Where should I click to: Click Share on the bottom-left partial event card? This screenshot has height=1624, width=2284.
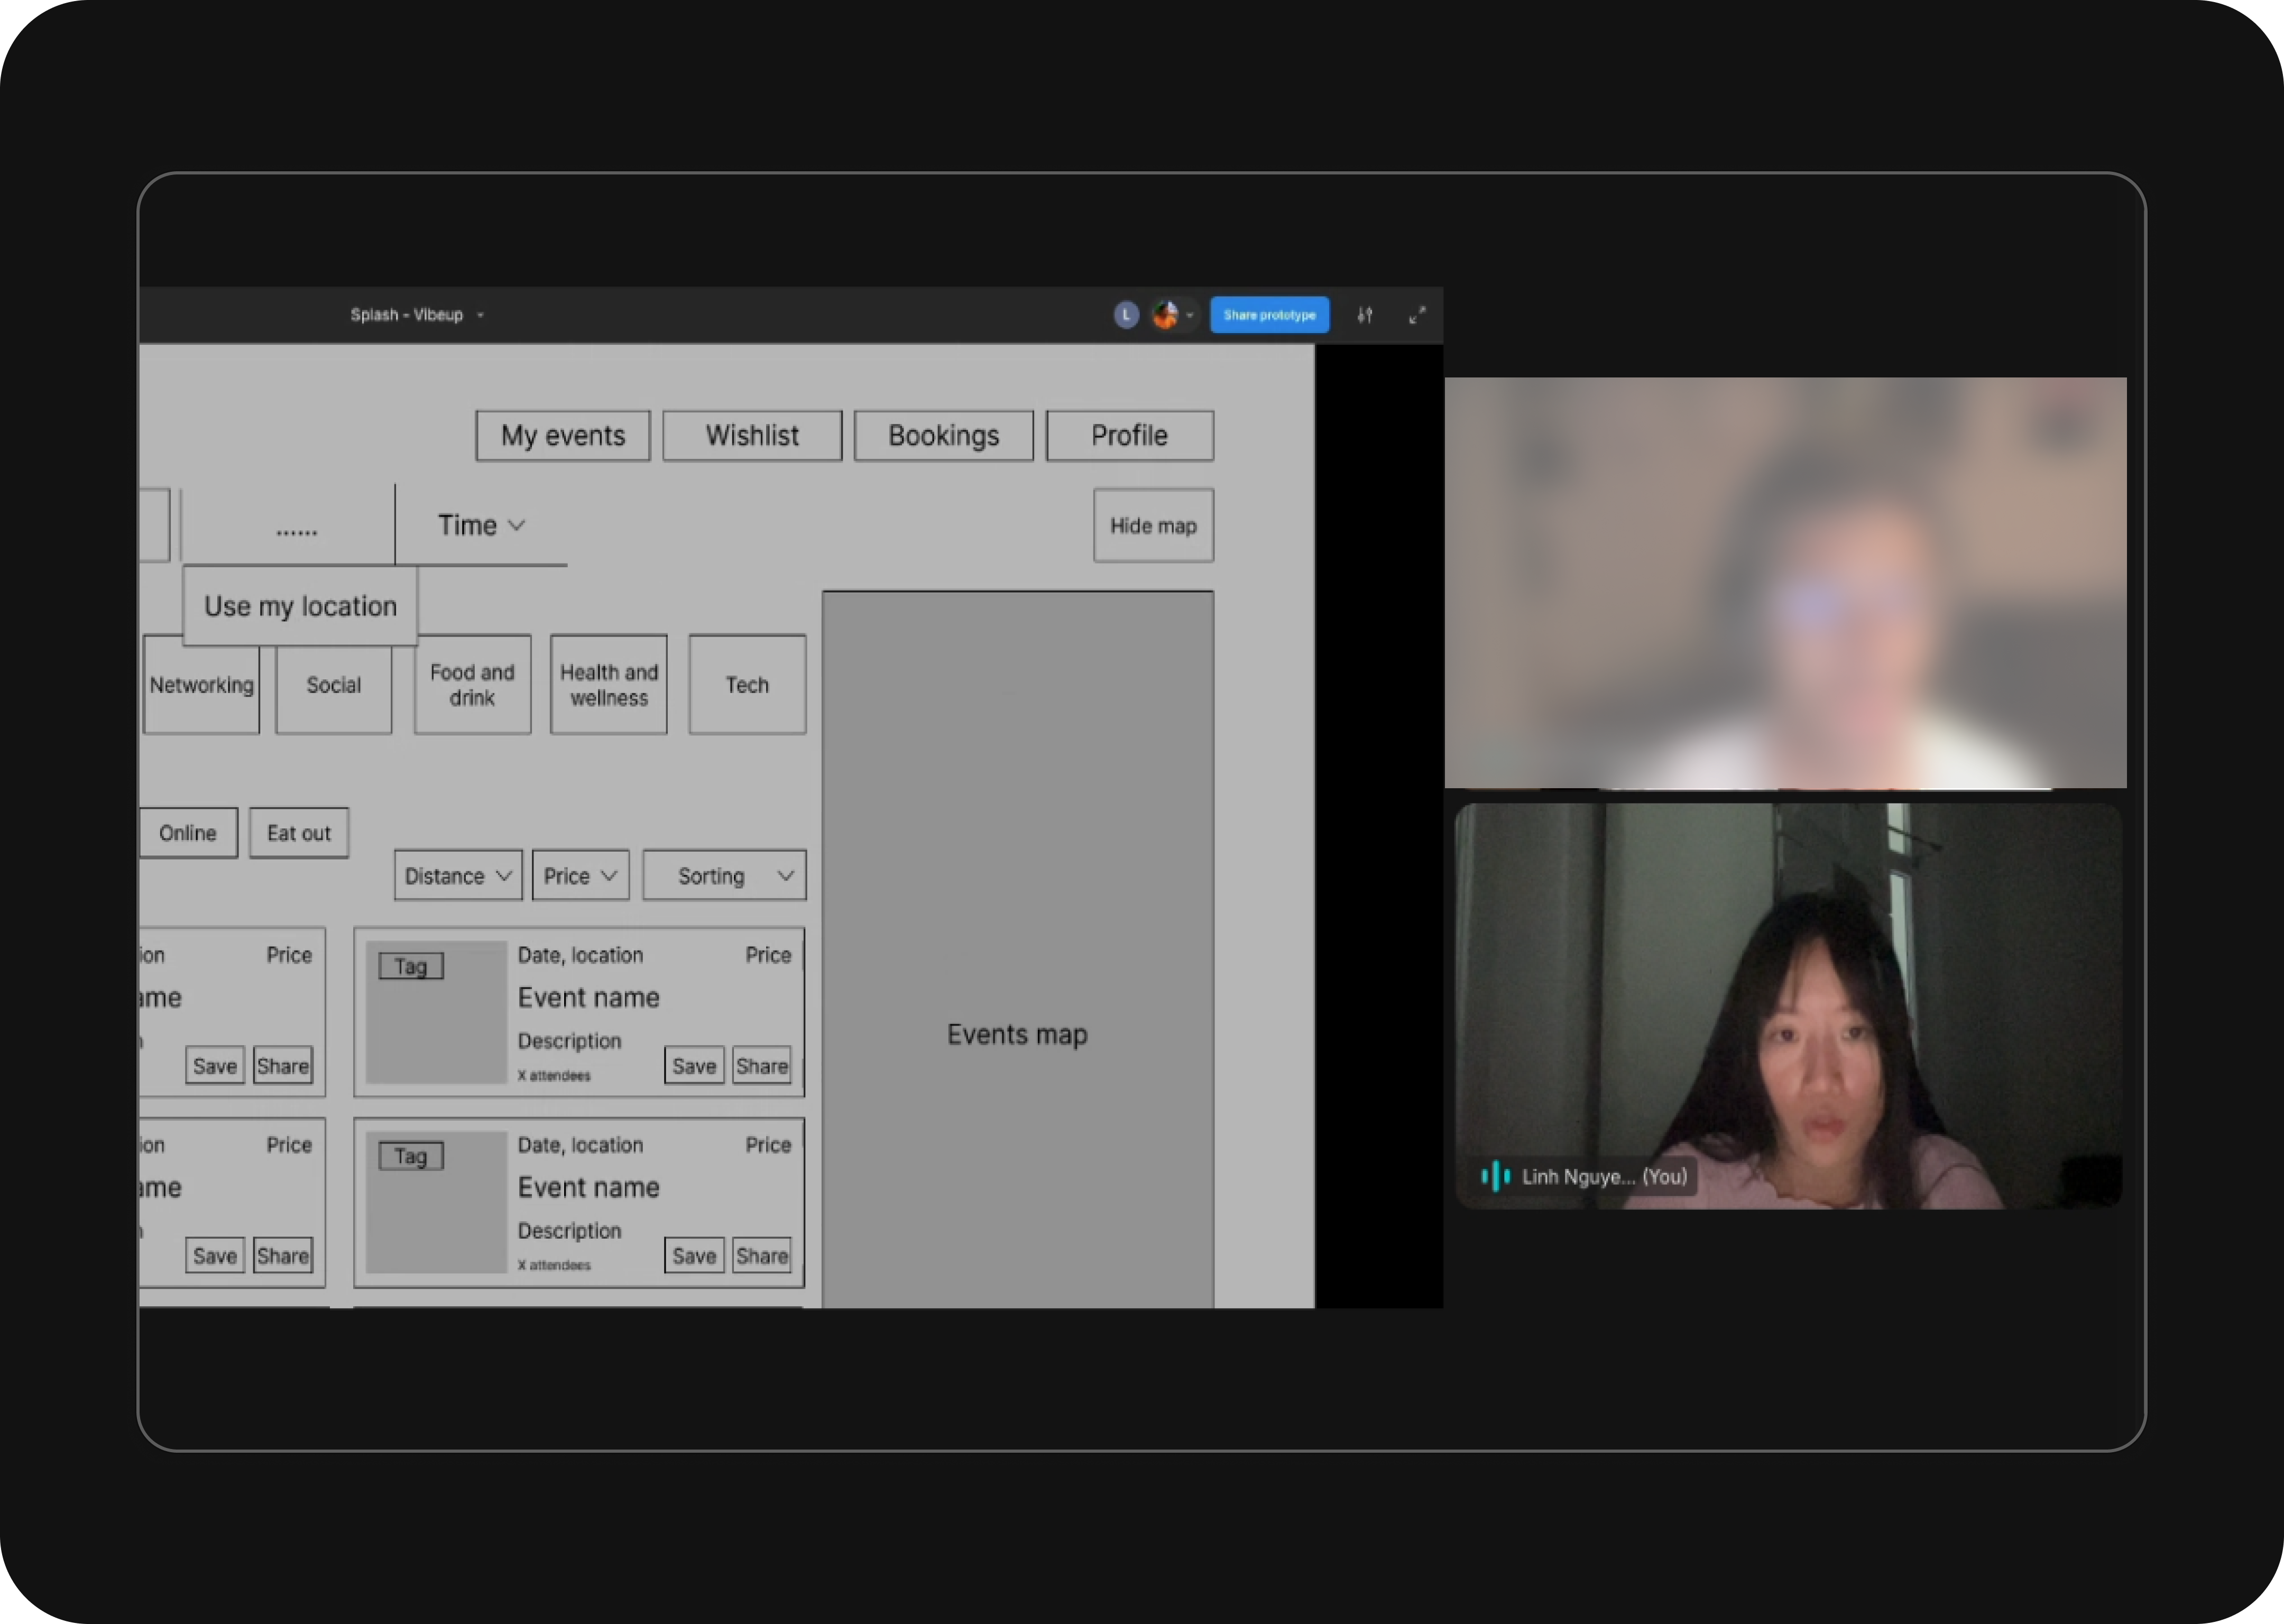pyautogui.click(x=283, y=1256)
